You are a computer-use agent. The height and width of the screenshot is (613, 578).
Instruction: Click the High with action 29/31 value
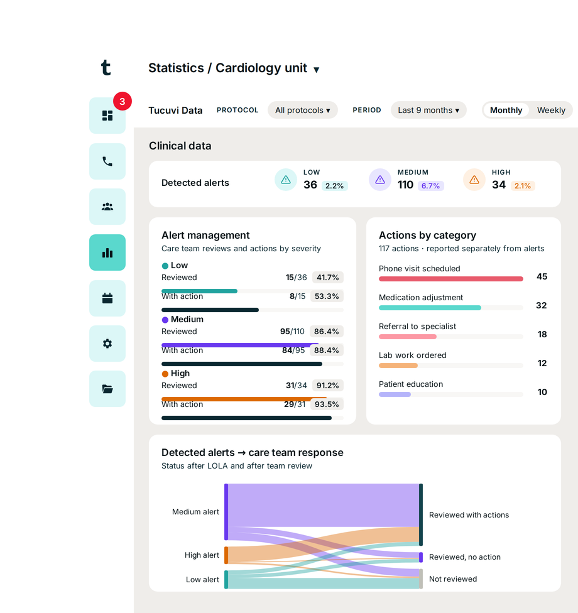point(295,404)
